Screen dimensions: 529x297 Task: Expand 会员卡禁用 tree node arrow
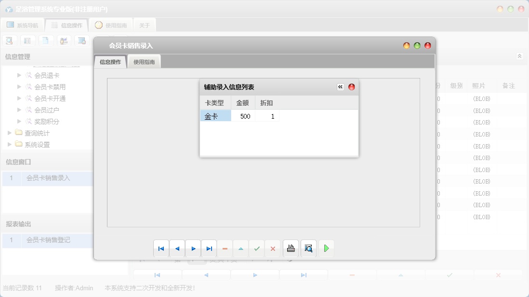coord(19,87)
